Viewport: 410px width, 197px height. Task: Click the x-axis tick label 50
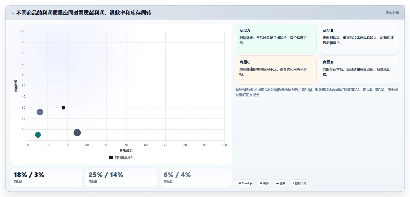(126, 145)
